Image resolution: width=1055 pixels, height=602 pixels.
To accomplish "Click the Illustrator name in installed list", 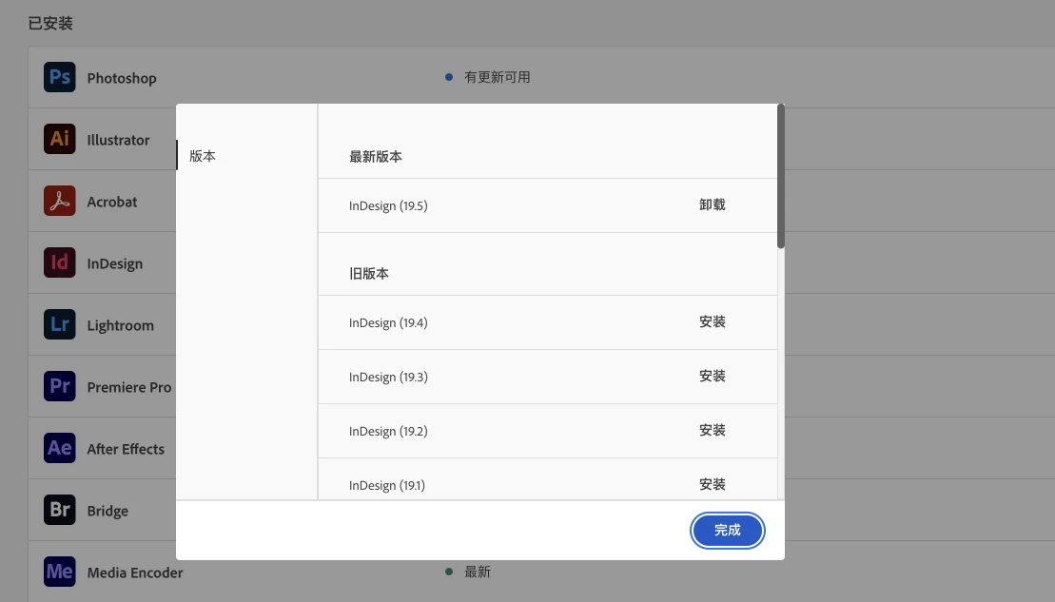I will pyautogui.click(x=118, y=140).
